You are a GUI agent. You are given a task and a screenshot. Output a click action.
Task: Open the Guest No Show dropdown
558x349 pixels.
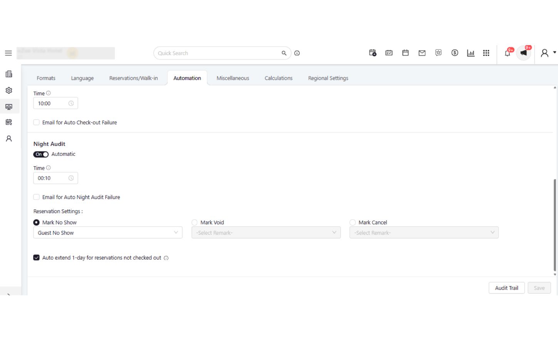click(108, 233)
